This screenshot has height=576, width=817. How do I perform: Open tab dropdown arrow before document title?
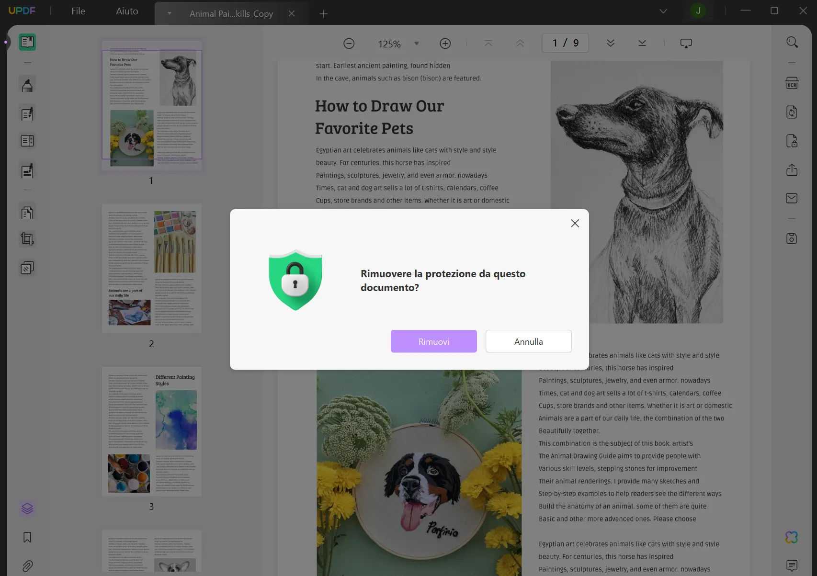point(169,13)
